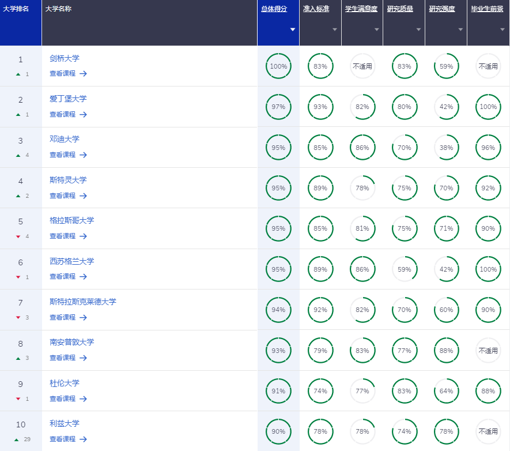This screenshot has height=451, width=510.
Task: Click dropdown arrow under 总体得分
Action: [x=292, y=29]
